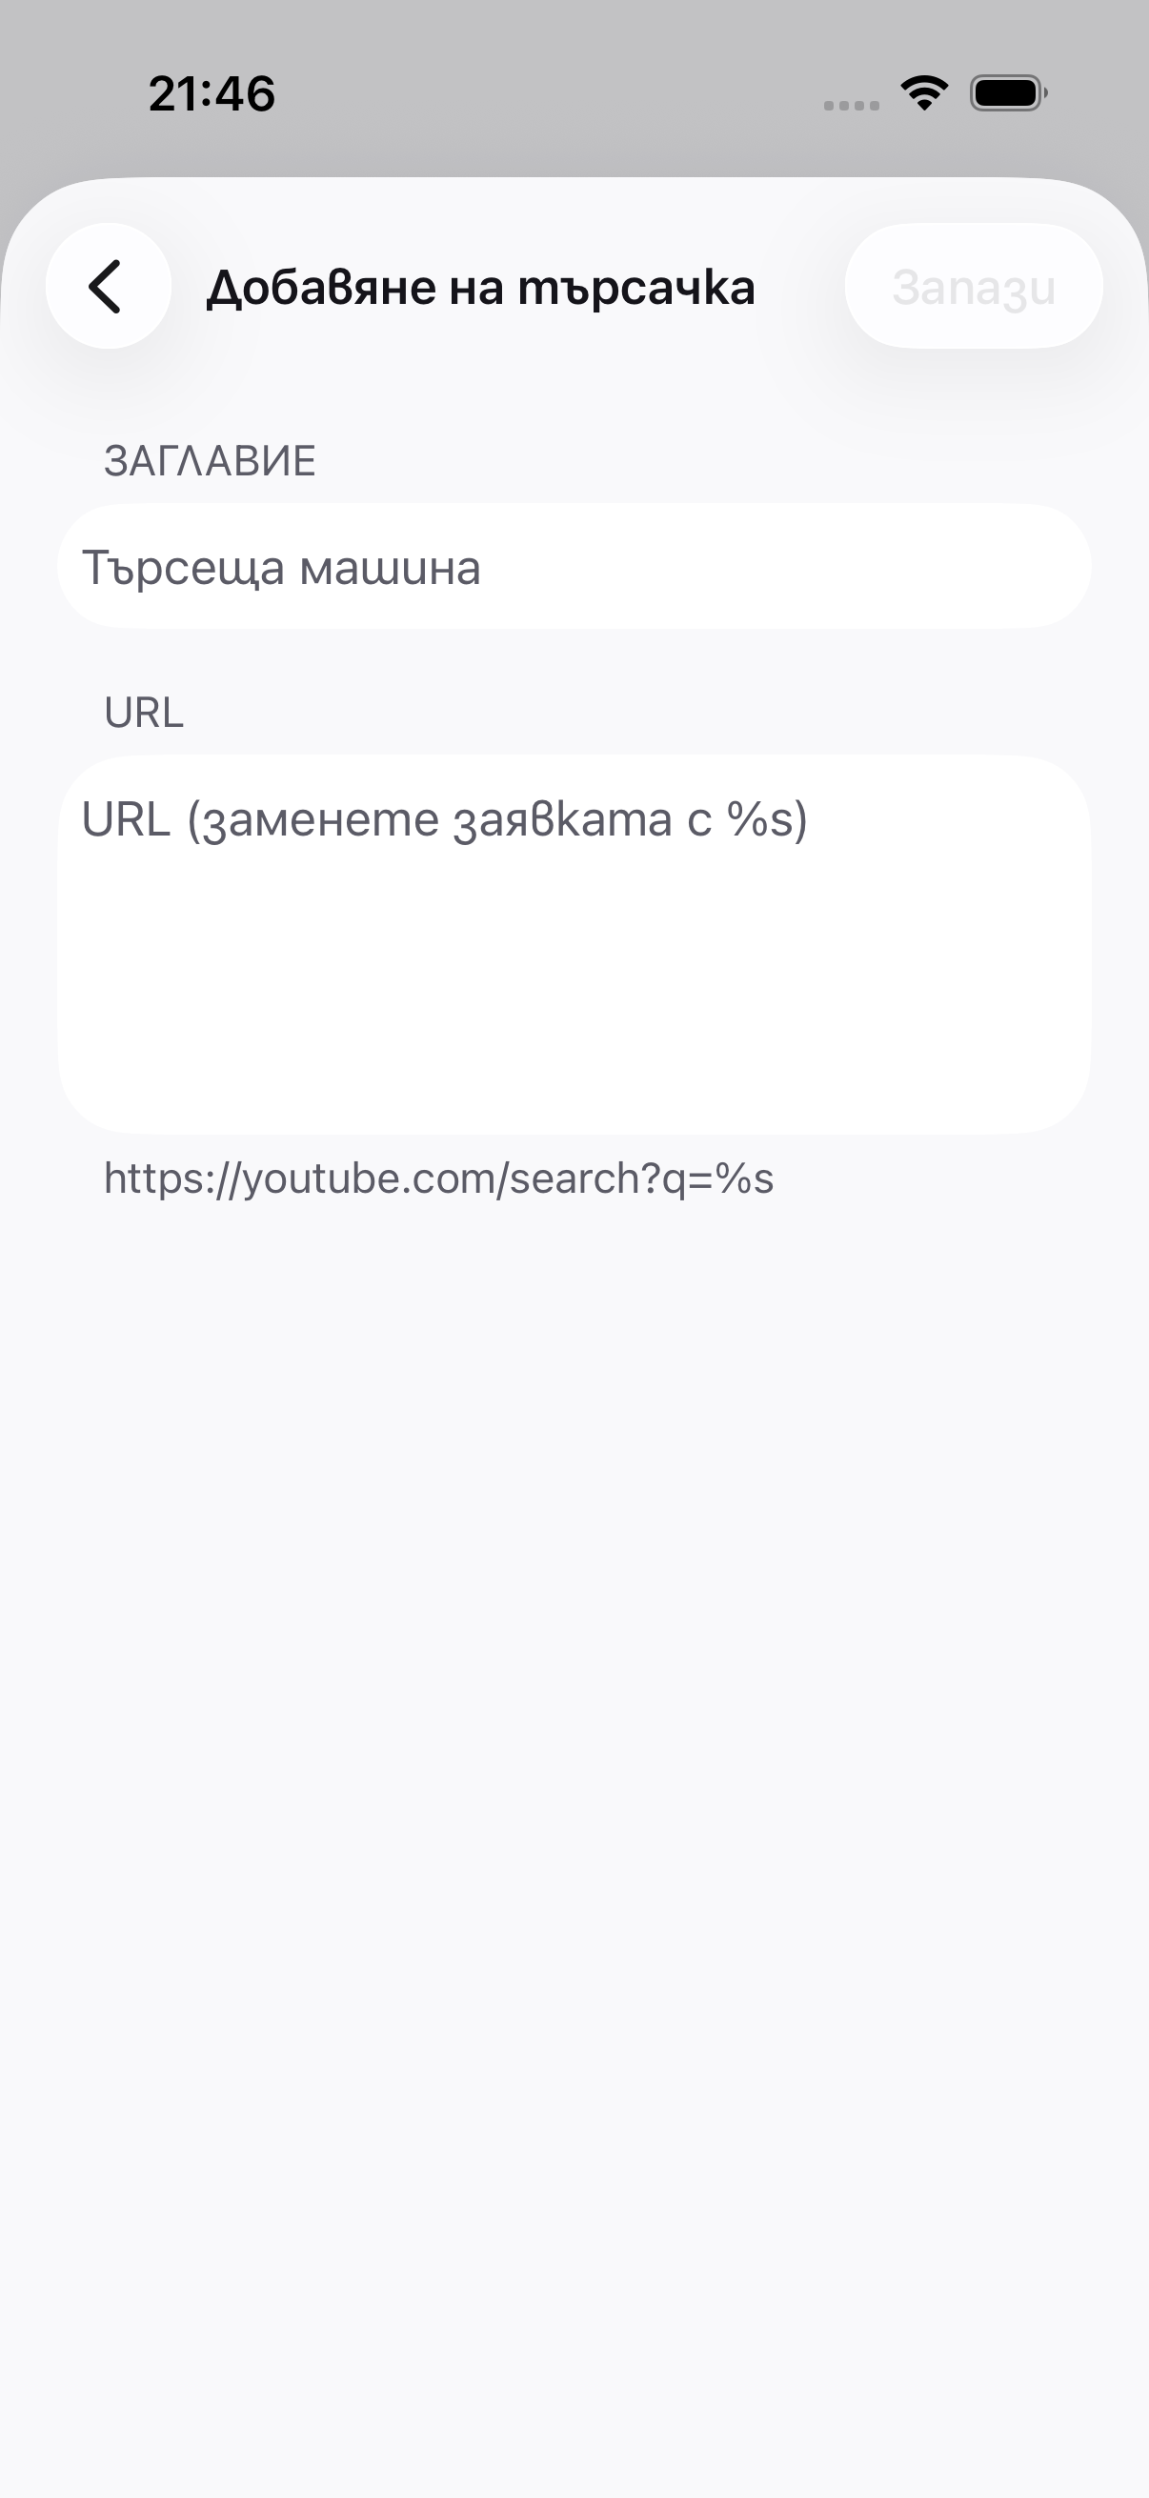
Task: Save with the Запази button
Action: click(x=974, y=286)
